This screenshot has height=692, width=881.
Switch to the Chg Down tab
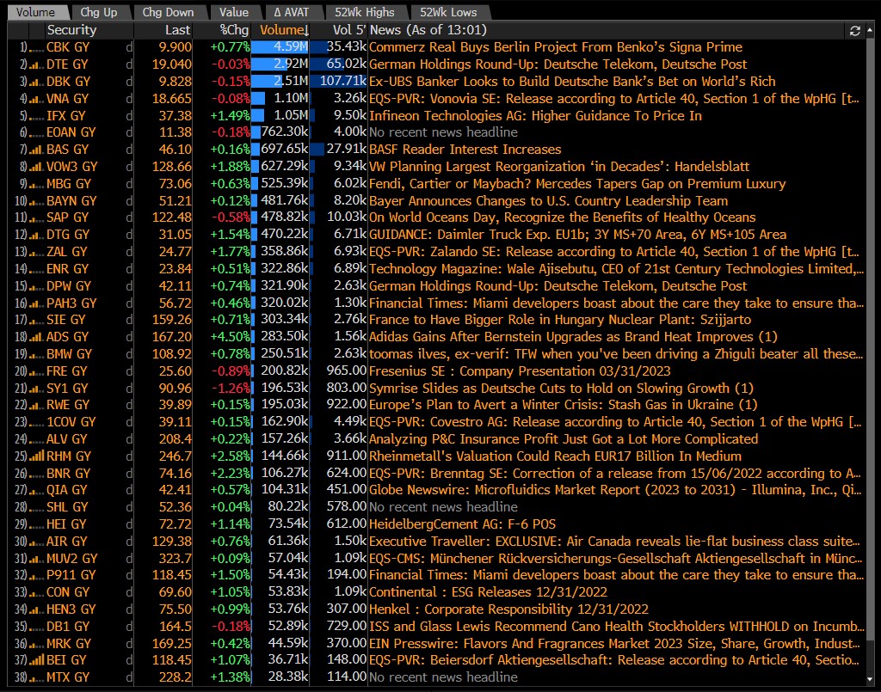coord(168,12)
